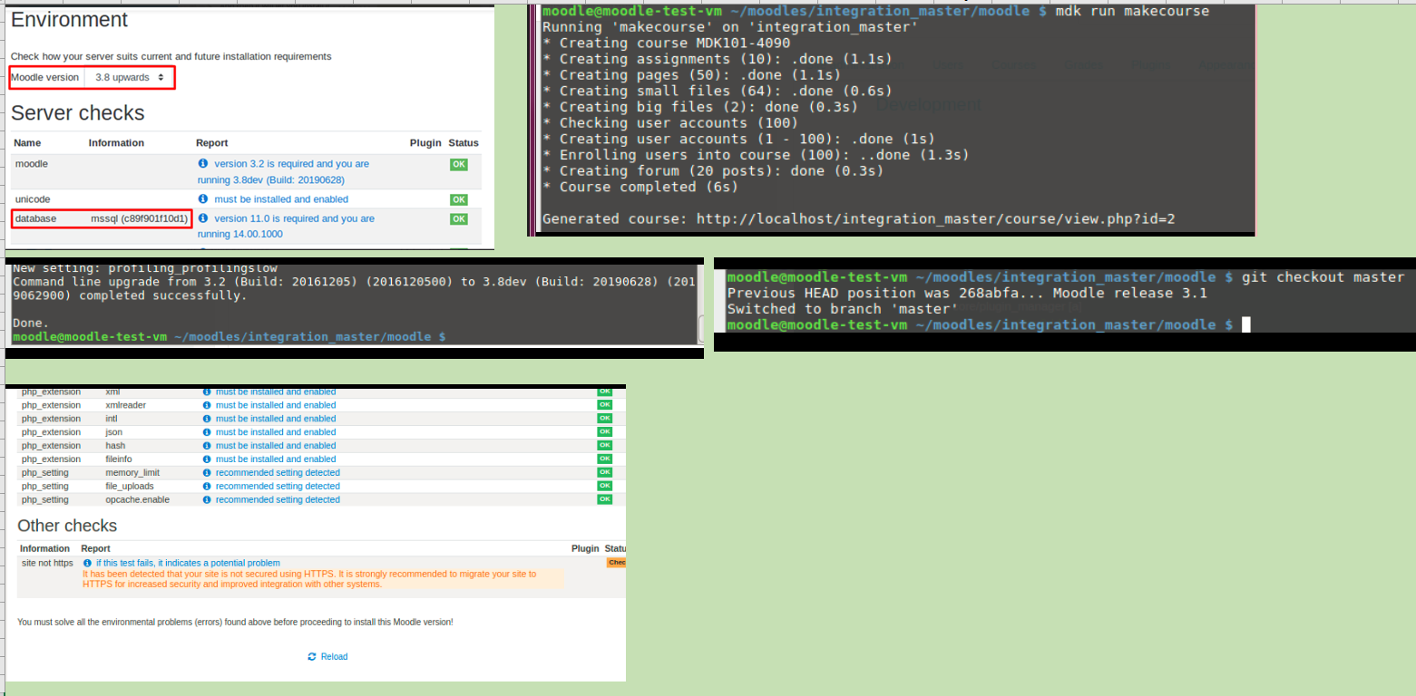Image resolution: width=1416 pixels, height=696 pixels.
Task: Click 'Plugin' column header in Server checks table
Action: 425,143
